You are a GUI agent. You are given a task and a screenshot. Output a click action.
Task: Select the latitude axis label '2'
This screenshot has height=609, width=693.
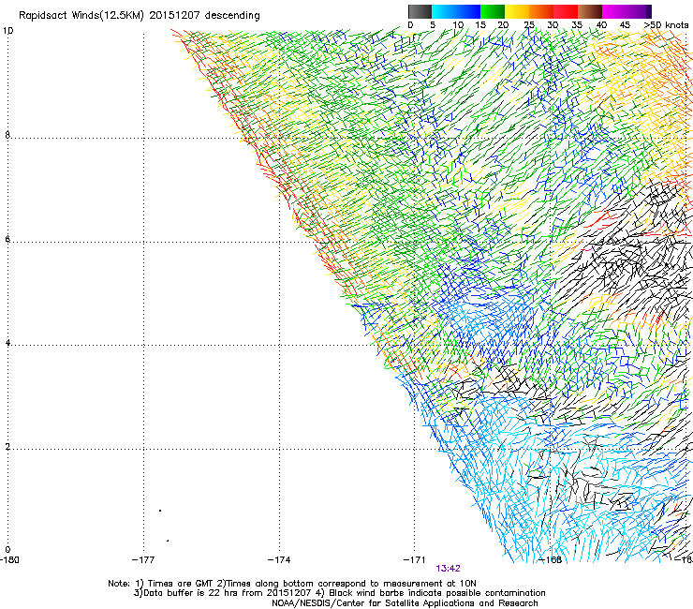pos(7,447)
